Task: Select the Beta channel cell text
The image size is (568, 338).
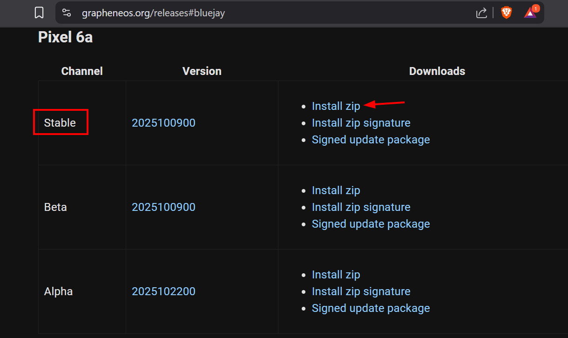Action: (55, 207)
